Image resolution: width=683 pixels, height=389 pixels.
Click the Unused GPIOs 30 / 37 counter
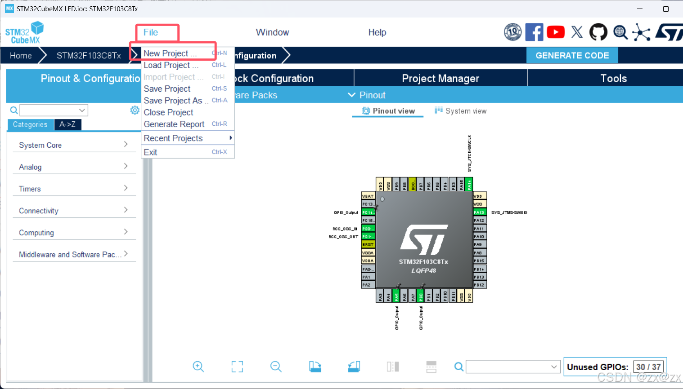tap(615, 367)
